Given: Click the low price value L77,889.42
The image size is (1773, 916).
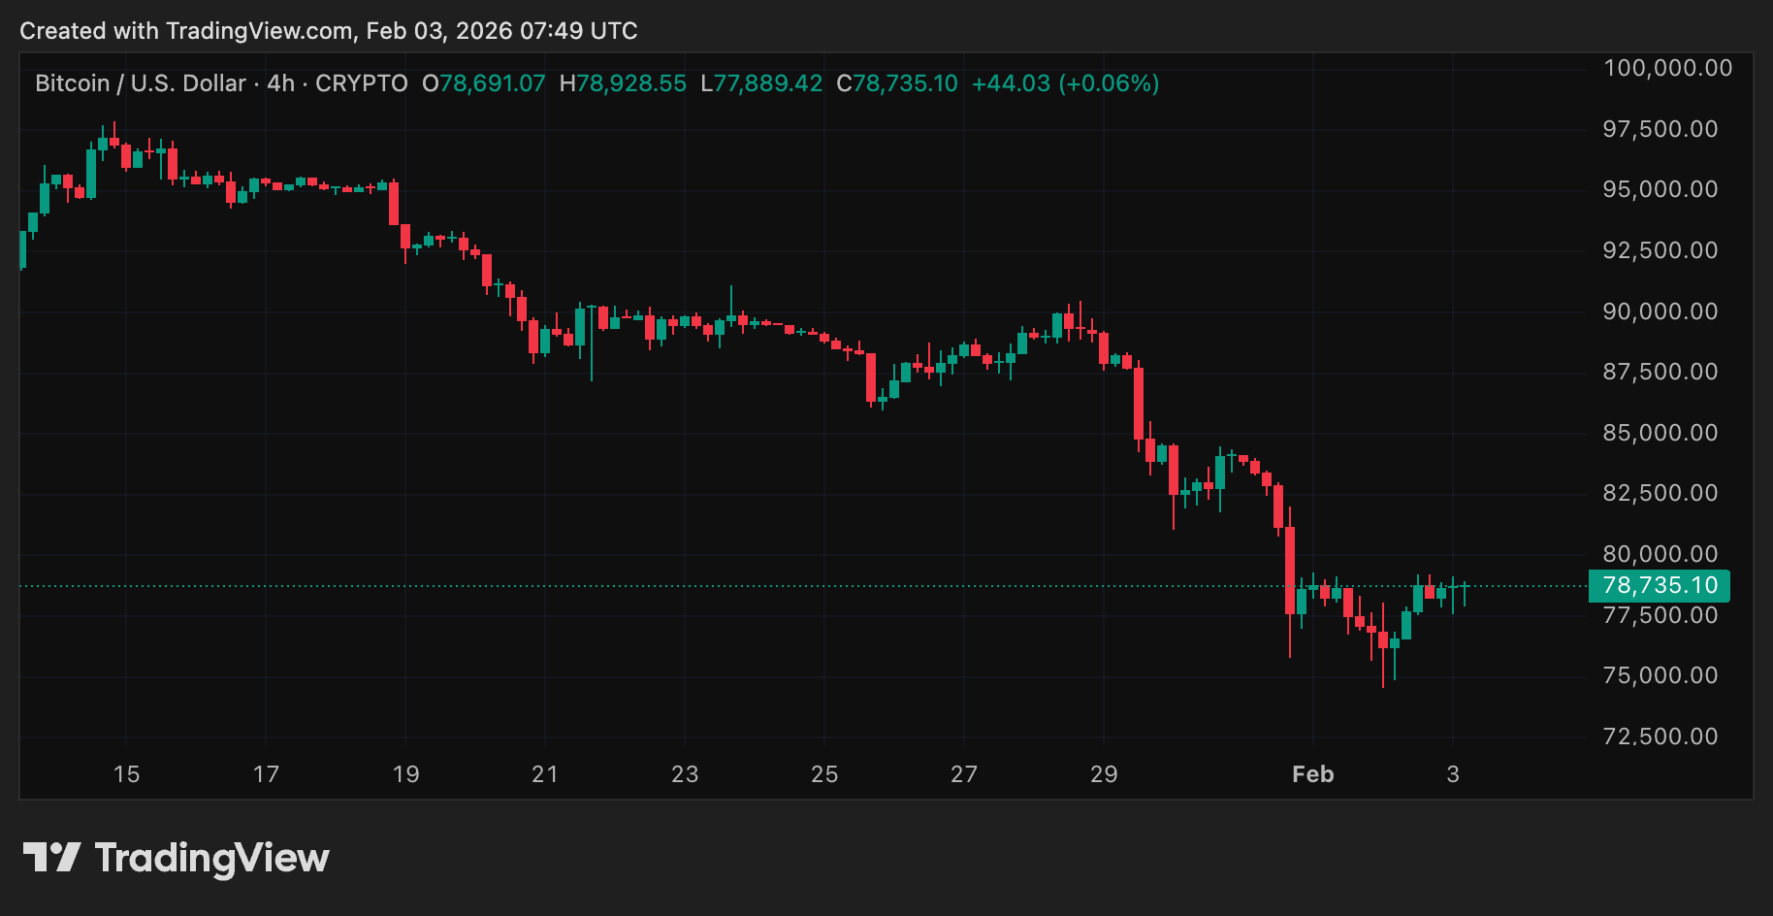Looking at the screenshot, I should pos(760,83).
